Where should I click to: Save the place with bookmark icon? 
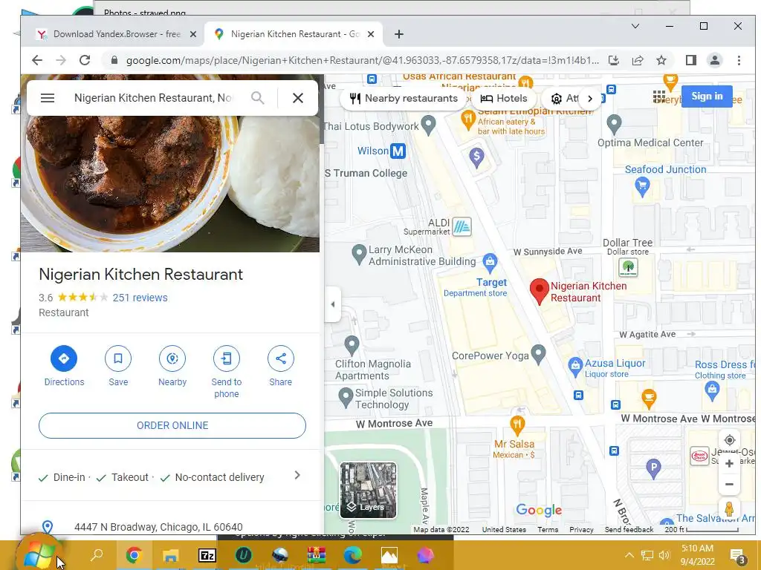[118, 358]
